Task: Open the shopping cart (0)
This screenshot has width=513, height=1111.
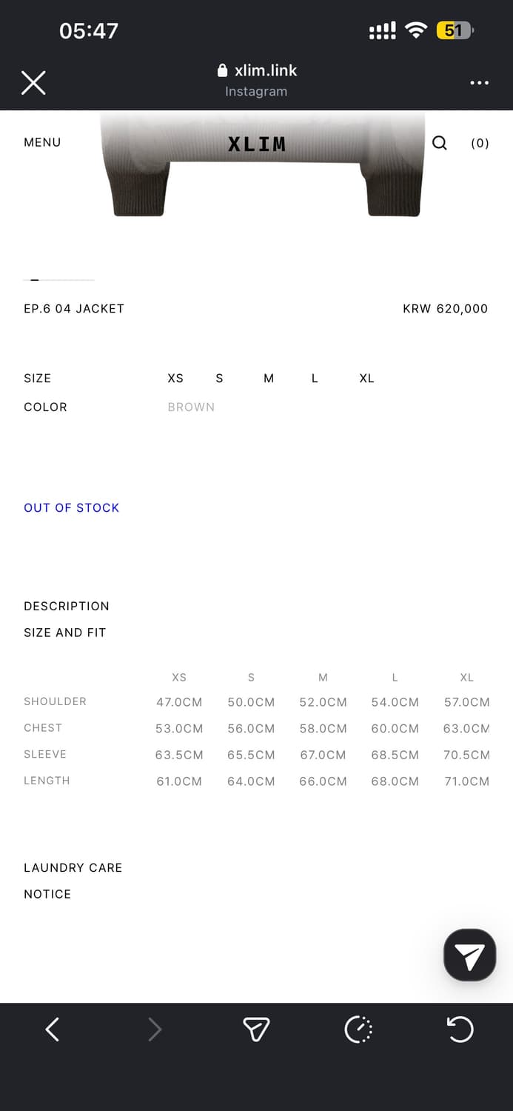Action: click(x=480, y=144)
